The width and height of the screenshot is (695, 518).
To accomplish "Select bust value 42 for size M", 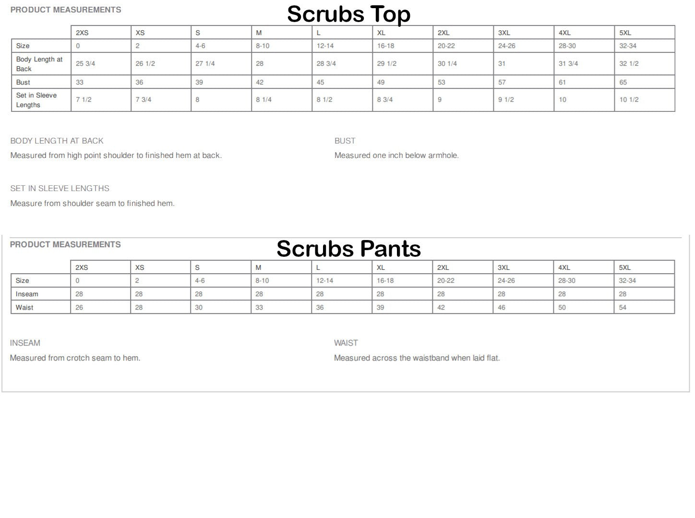I will [260, 82].
